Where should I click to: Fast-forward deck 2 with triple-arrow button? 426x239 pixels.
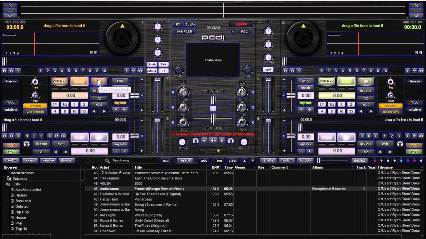421,71
